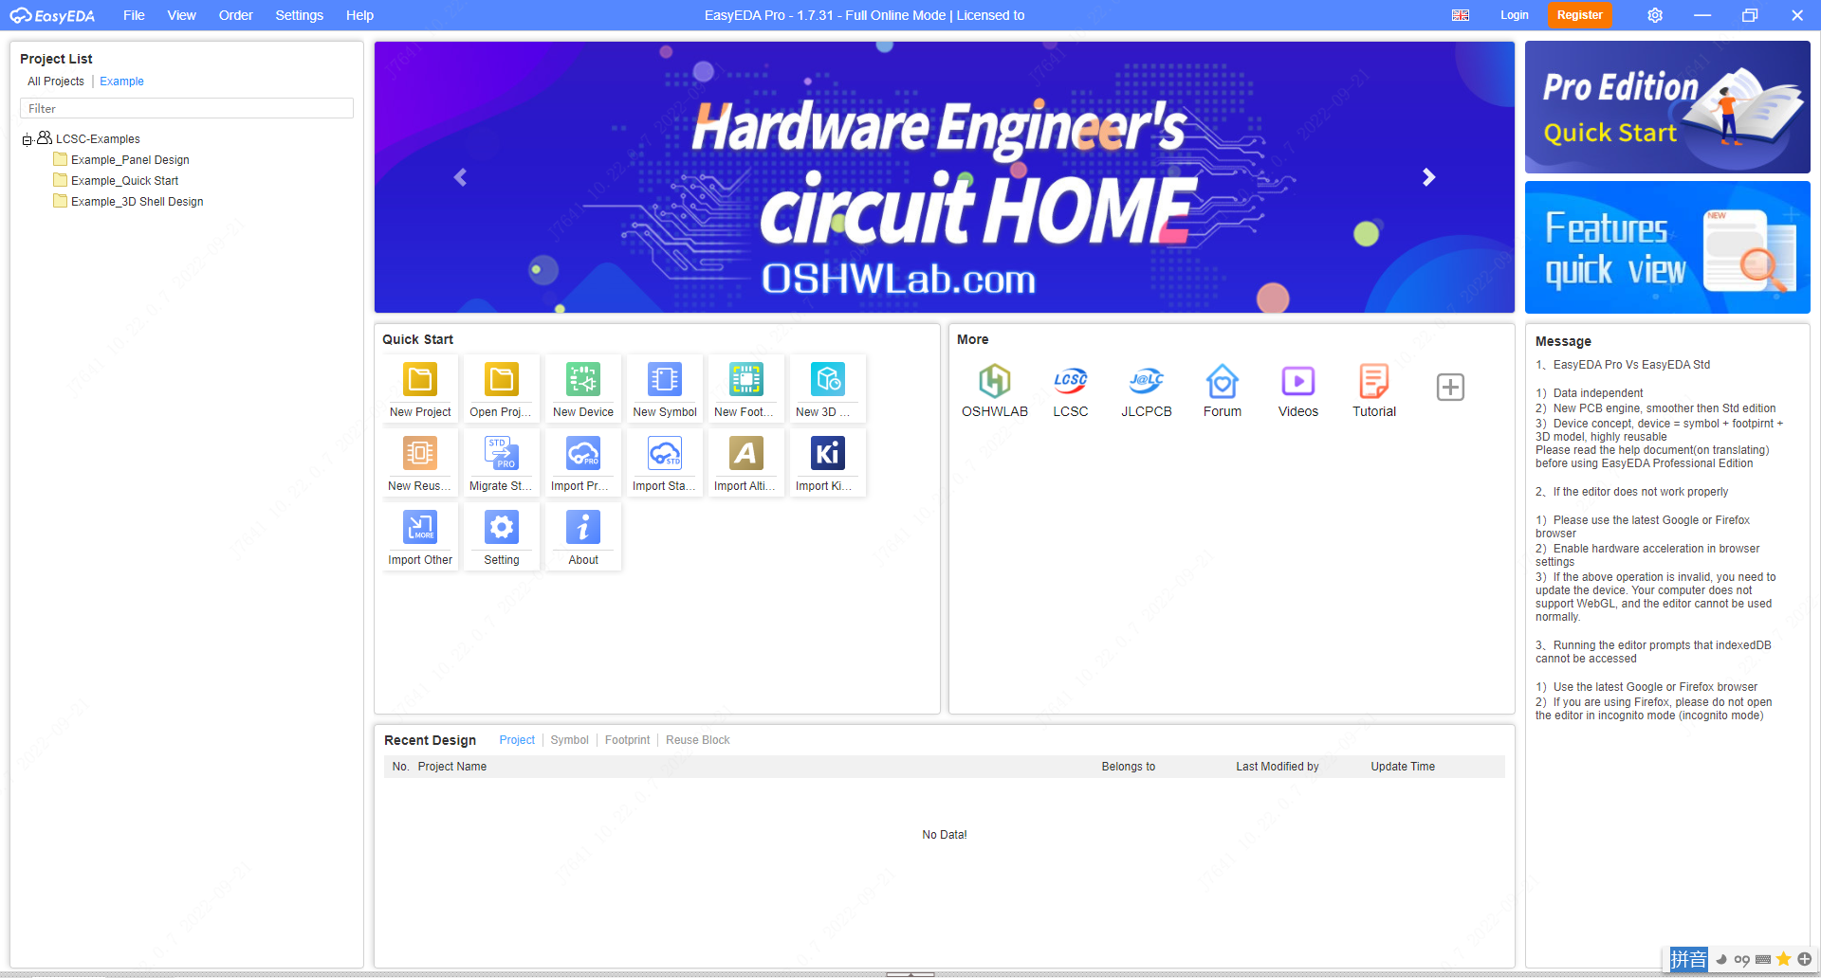Viewport: 1821px width, 978px height.
Task: Click the EasyEDA logo
Action: (x=52, y=15)
